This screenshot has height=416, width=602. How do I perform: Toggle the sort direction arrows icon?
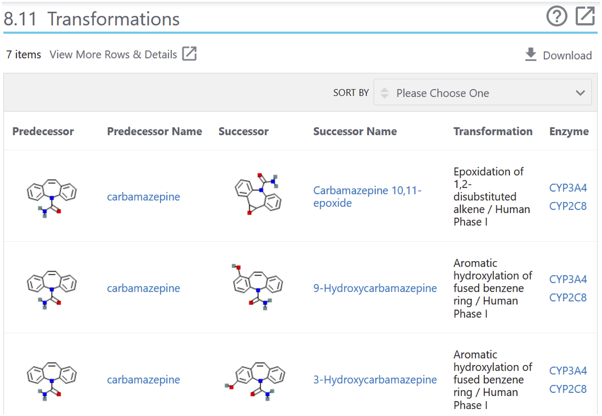tap(385, 93)
